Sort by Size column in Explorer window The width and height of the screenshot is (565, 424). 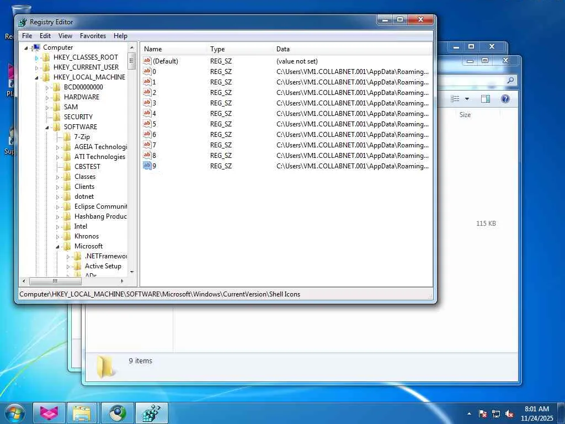tap(465, 115)
